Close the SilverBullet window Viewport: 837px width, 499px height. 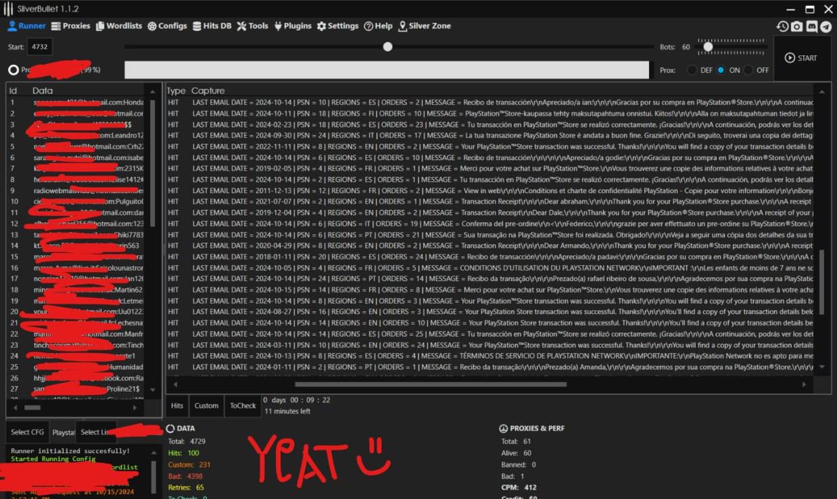pos(828,9)
